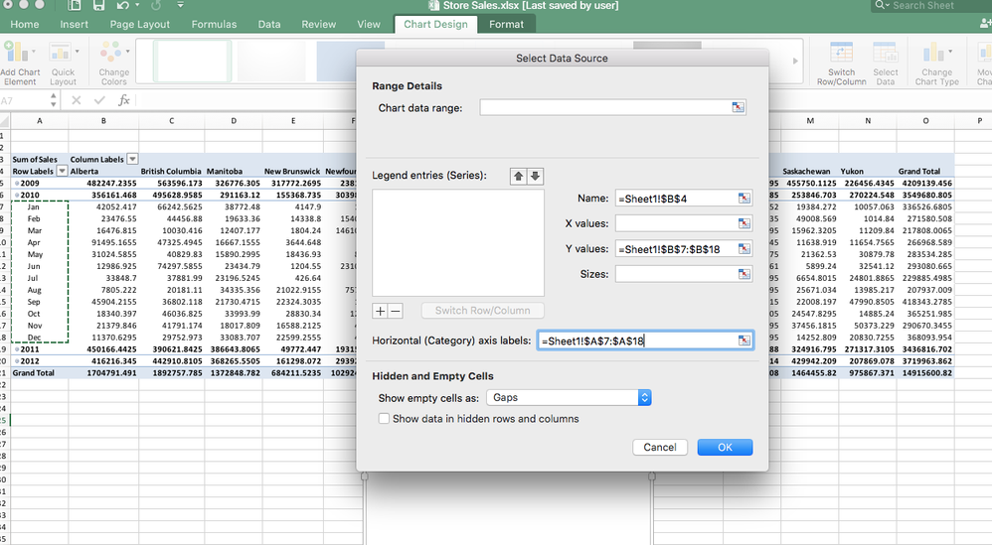The width and height of the screenshot is (992, 545).
Task: Switch to the Page Layout tab
Action: click(x=140, y=24)
